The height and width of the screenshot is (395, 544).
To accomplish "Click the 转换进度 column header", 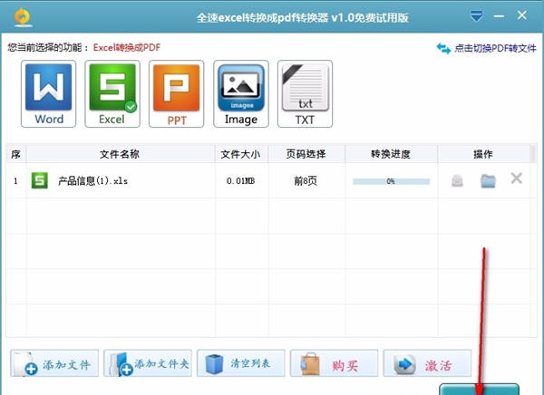I will tap(391, 154).
